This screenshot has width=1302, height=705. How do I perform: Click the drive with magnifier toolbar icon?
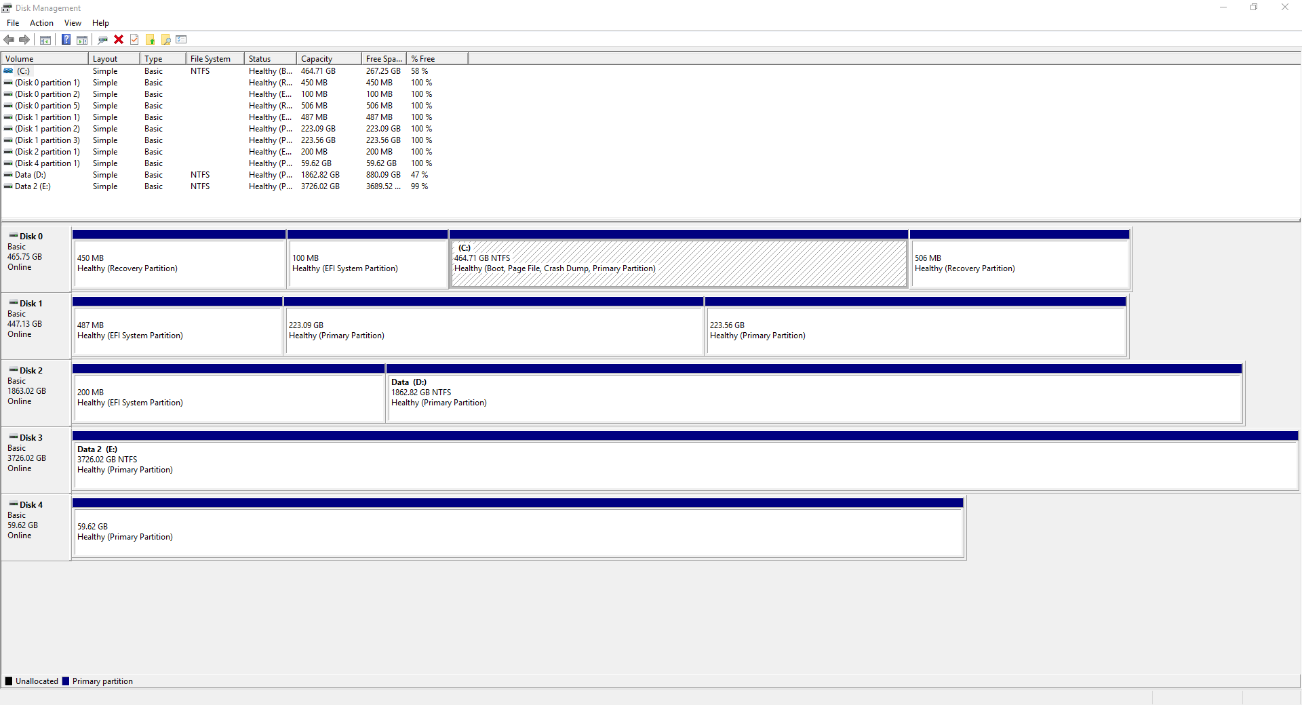(x=103, y=40)
